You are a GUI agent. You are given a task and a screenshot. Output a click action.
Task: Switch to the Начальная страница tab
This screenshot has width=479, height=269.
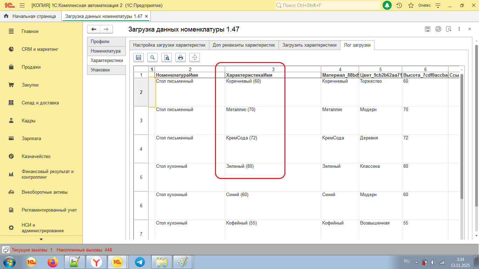pos(31,16)
